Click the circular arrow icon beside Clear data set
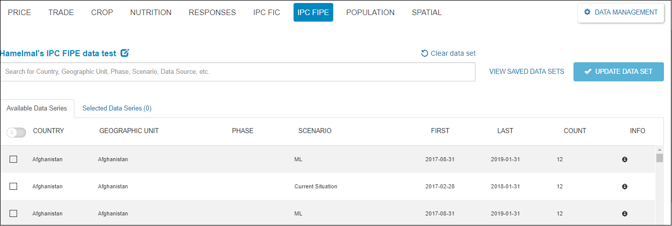This screenshot has width=672, height=226. [425, 53]
